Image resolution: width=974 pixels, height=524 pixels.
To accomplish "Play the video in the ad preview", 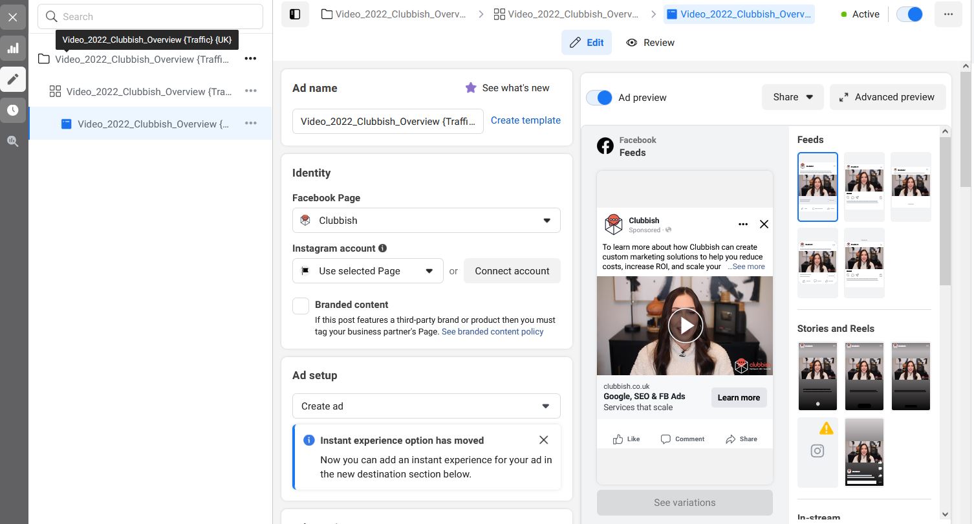I will point(685,325).
